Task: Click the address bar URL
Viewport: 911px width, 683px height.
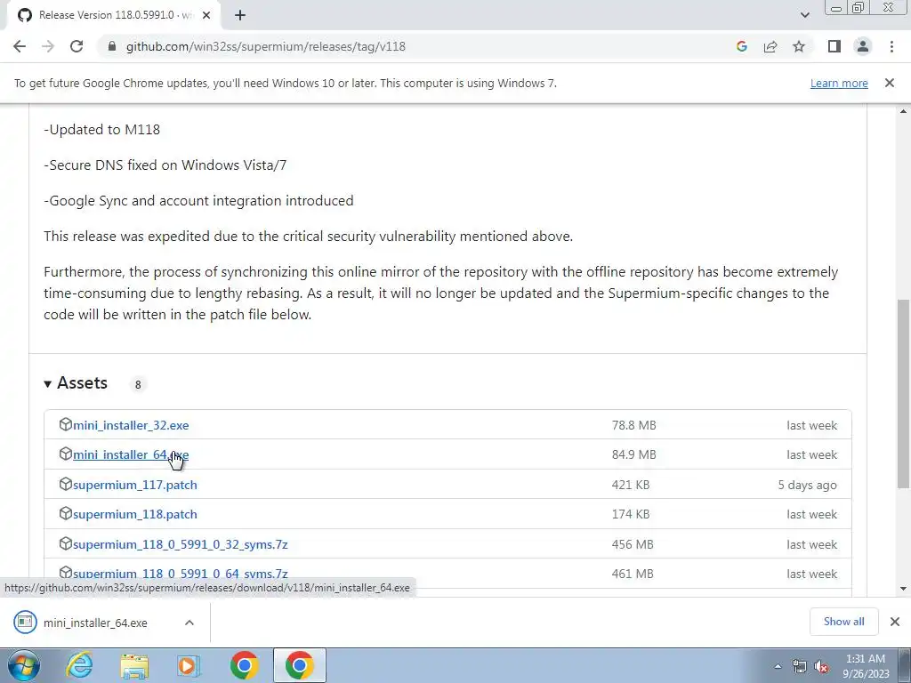Action: pyautogui.click(x=265, y=46)
